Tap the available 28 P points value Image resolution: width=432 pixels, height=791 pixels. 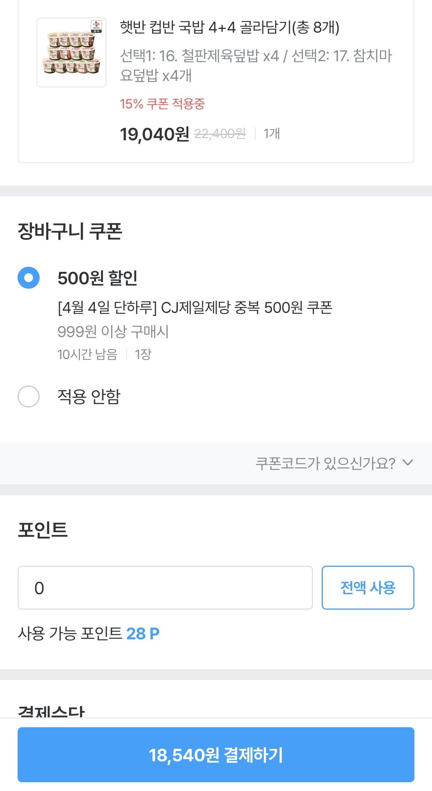click(x=143, y=633)
